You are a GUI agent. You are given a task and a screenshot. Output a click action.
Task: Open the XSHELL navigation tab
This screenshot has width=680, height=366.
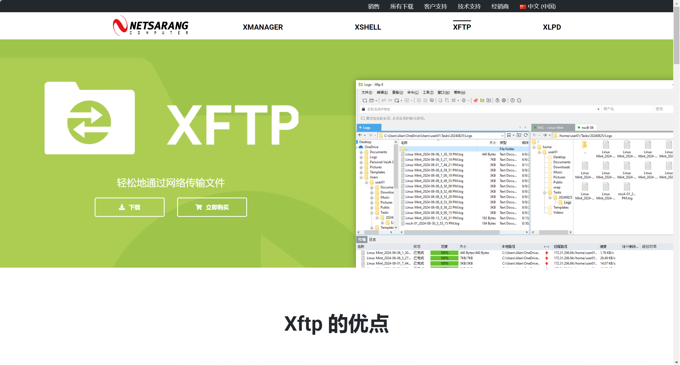click(368, 27)
